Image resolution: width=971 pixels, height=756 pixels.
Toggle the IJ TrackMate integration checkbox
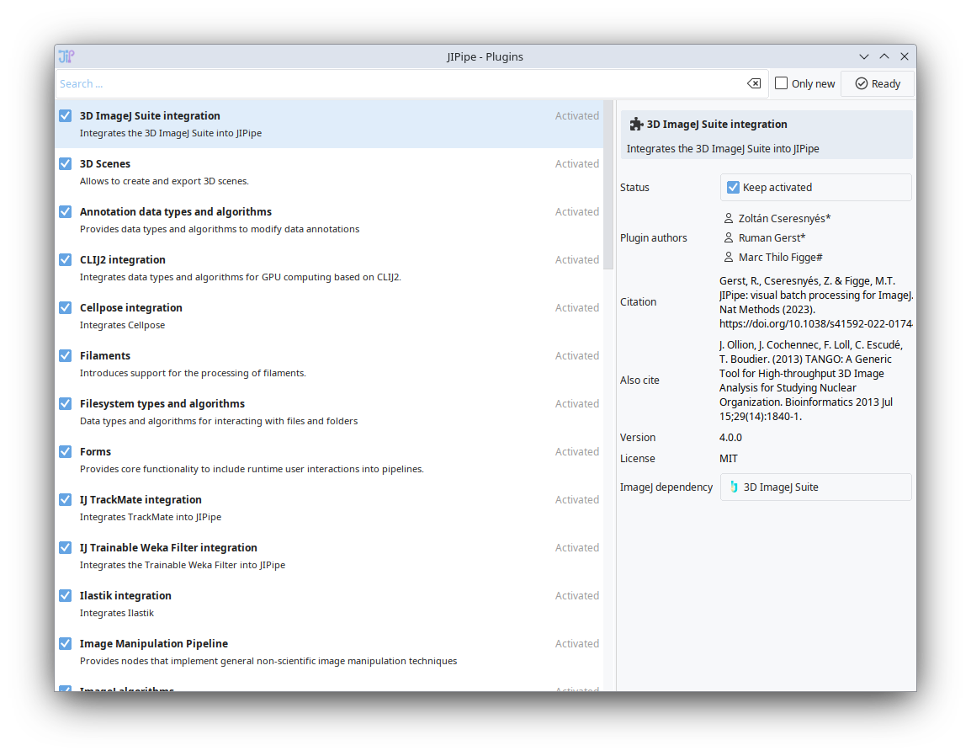(66, 499)
